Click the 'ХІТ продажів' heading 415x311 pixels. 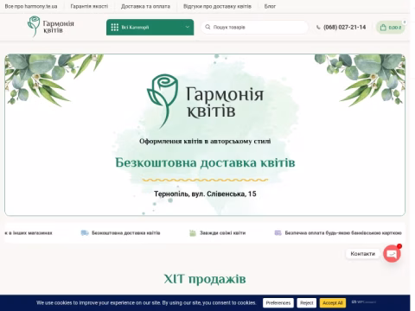coord(205,279)
